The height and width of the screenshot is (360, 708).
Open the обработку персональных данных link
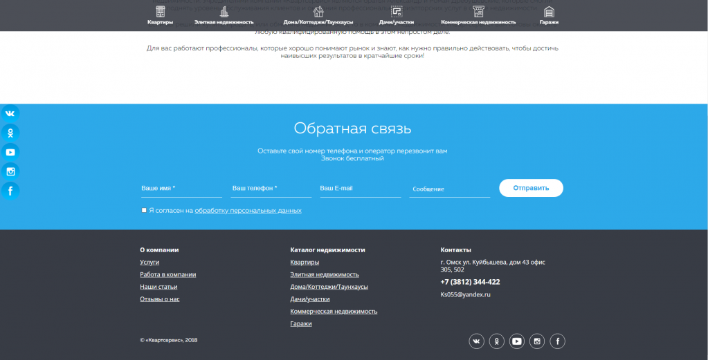click(248, 210)
